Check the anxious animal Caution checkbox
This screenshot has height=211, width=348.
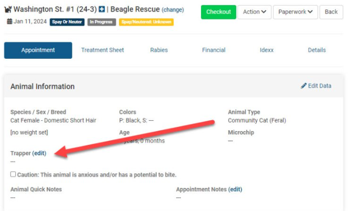tap(13, 174)
